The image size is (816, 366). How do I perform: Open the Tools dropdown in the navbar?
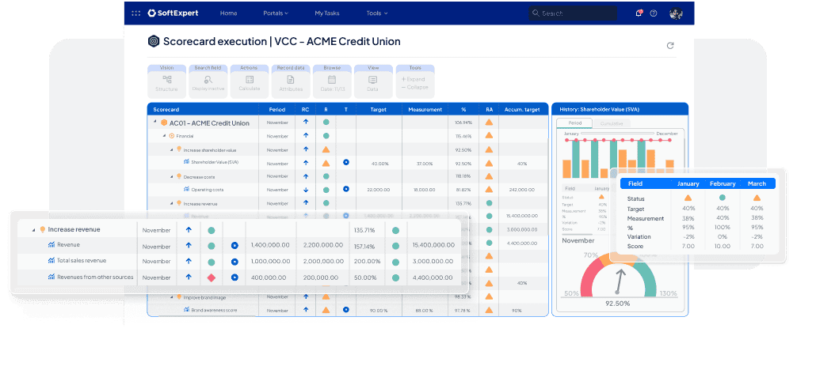pos(377,13)
